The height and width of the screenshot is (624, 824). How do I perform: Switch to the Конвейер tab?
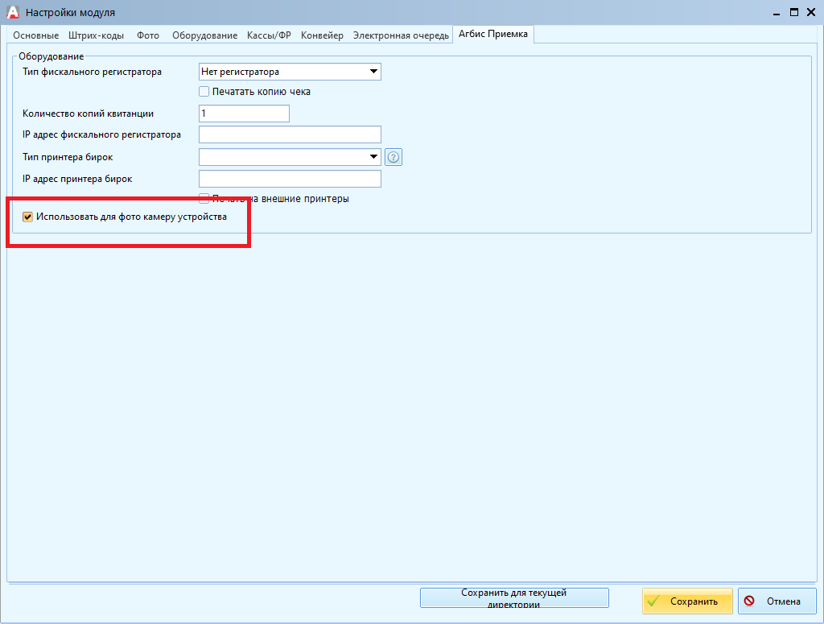click(x=322, y=35)
